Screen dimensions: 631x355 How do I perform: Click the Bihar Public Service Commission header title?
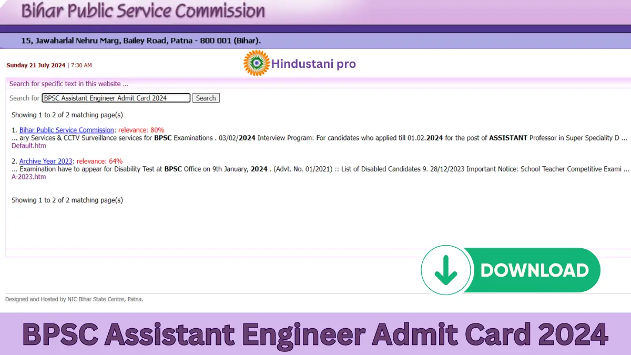point(143,11)
